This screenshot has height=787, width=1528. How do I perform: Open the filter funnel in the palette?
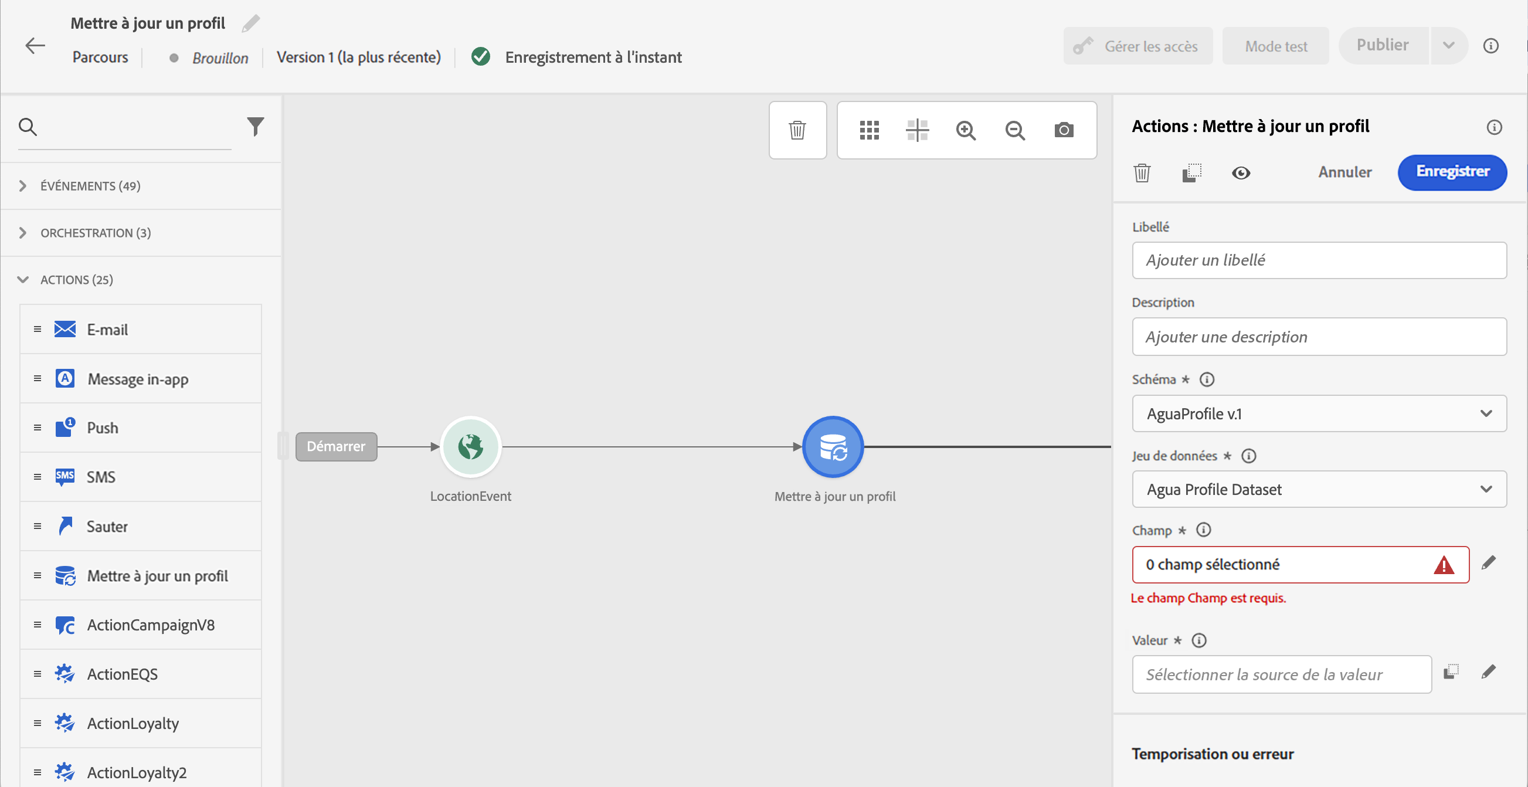click(255, 125)
